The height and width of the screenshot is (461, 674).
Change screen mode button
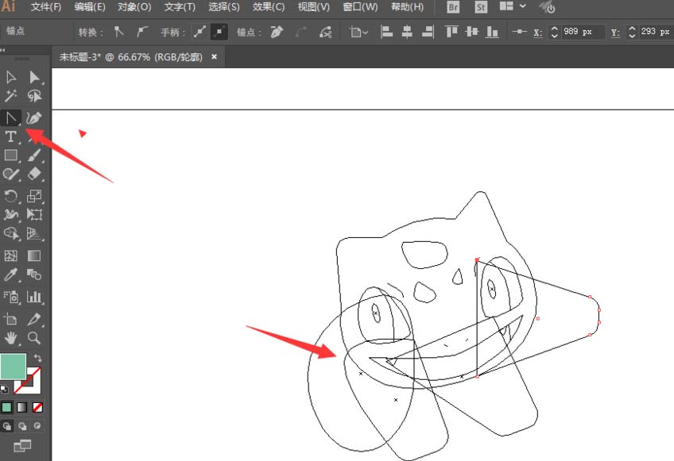click(22, 447)
